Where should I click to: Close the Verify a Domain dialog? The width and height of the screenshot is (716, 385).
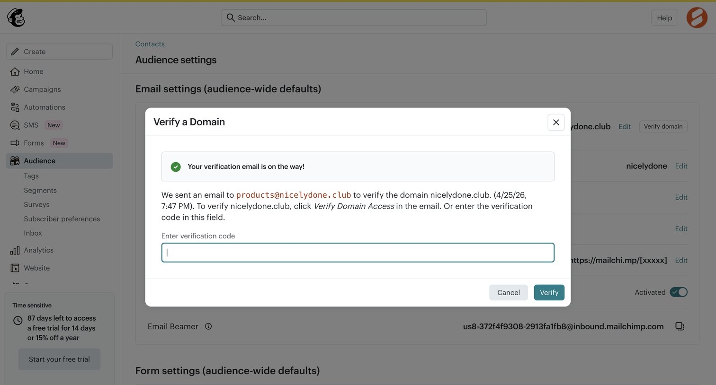[556, 122]
